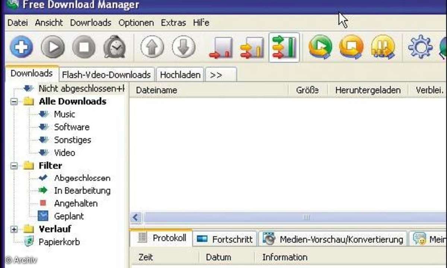The width and height of the screenshot is (447, 268).
Task: Switch to the Medien-Vorschau/Konvertierung tab
Action: click(x=333, y=239)
